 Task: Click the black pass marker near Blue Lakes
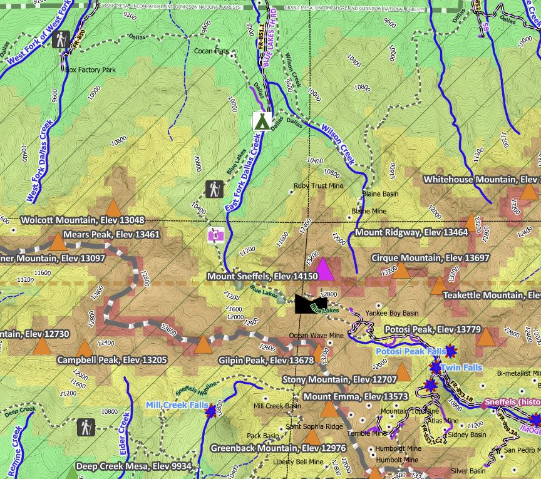tap(311, 304)
